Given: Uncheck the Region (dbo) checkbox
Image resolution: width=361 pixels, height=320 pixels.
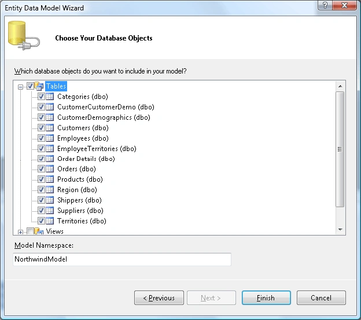Looking at the screenshot, I should pyautogui.click(x=41, y=189).
